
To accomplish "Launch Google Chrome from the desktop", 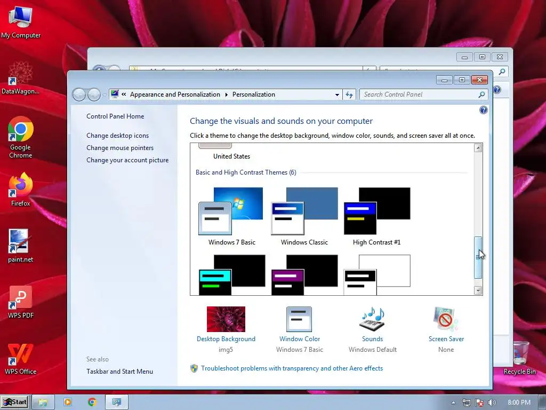I will [x=21, y=138].
